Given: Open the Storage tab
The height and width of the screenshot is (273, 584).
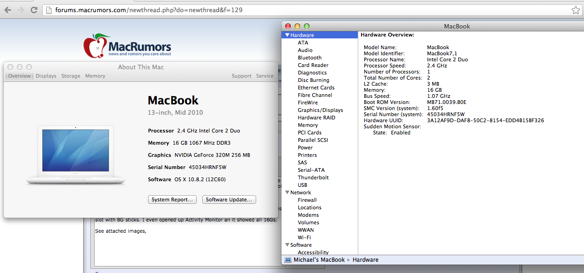Looking at the screenshot, I should 71,76.
